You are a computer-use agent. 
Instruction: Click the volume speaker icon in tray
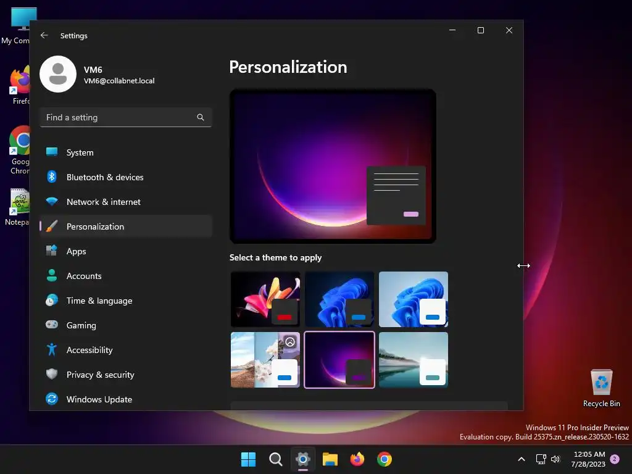[555, 459]
